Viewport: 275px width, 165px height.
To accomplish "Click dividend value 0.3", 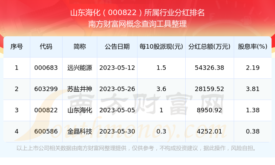I will coord(161,131).
